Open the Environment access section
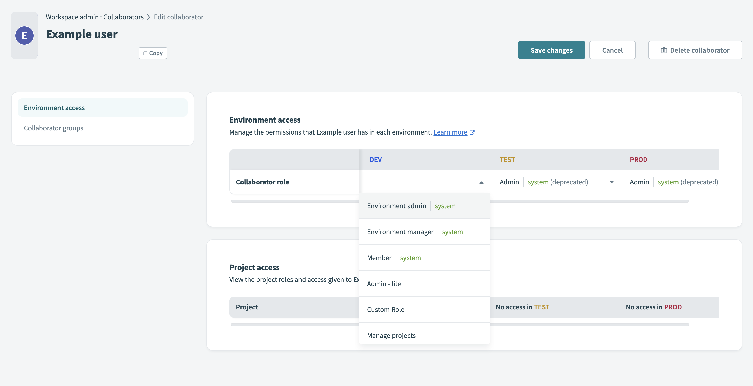This screenshot has width=753, height=386. coord(54,107)
